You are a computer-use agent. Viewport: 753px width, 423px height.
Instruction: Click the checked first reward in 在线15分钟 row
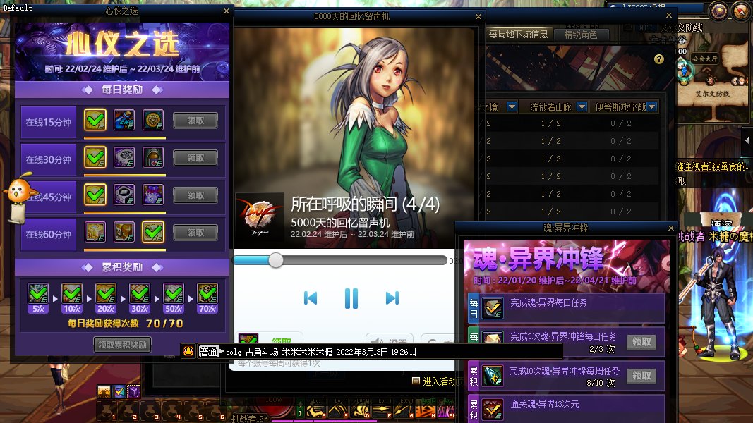click(x=95, y=120)
